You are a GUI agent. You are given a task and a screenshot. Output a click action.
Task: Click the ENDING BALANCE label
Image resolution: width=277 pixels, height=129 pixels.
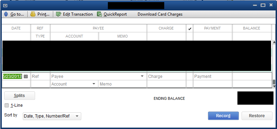(169, 98)
